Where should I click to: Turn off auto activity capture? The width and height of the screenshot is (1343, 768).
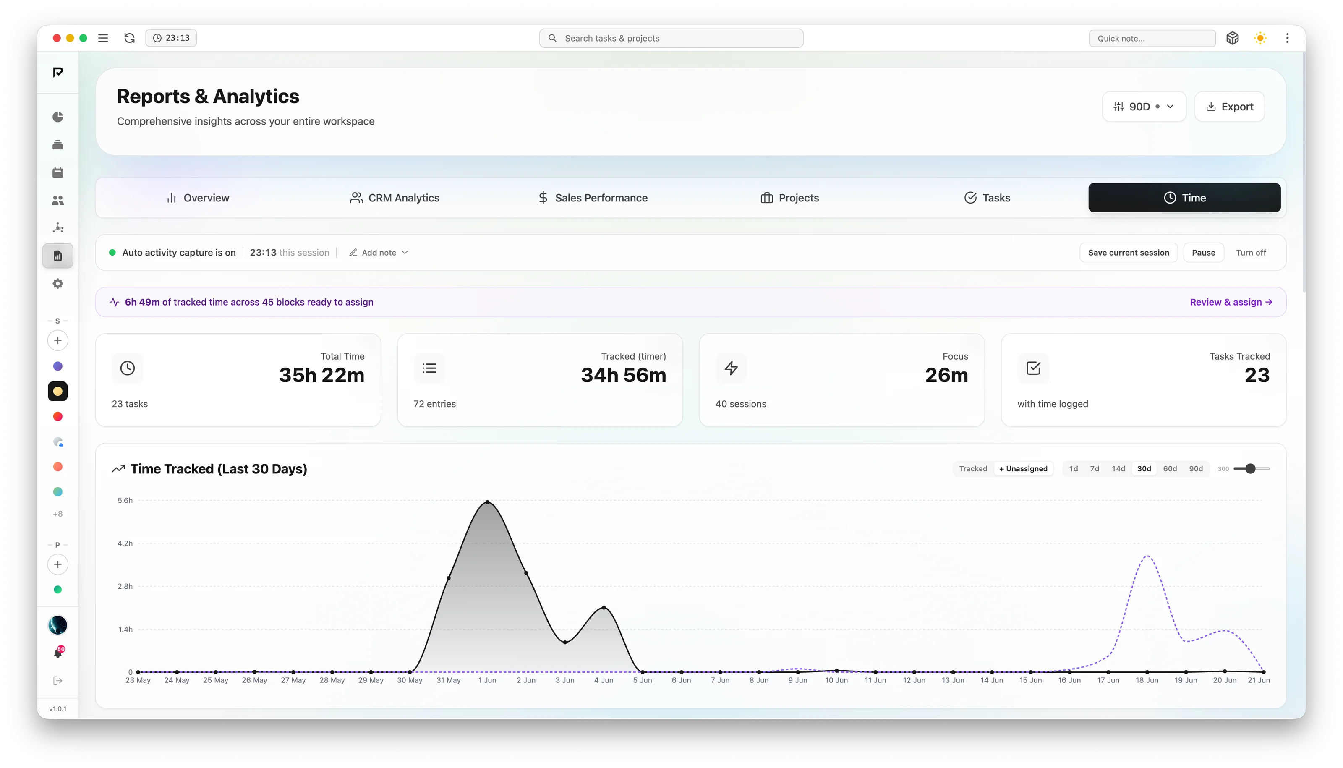[1251, 253]
